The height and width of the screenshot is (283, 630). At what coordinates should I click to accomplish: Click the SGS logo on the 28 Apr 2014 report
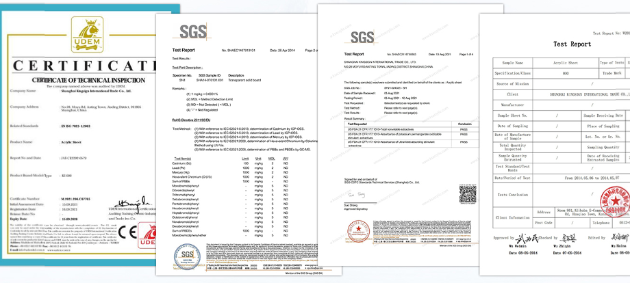tap(193, 31)
